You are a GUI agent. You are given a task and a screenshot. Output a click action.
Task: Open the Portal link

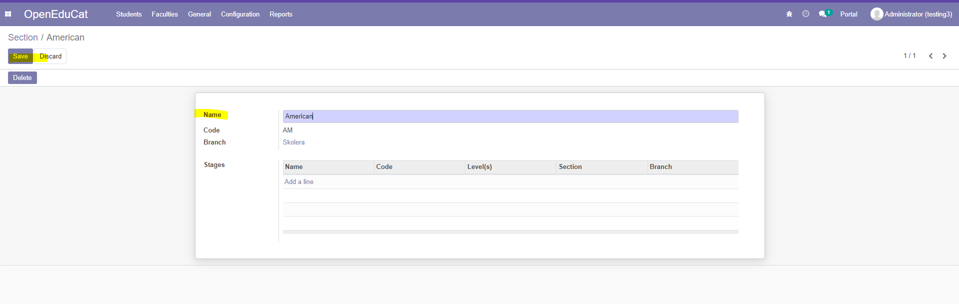[848, 14]
